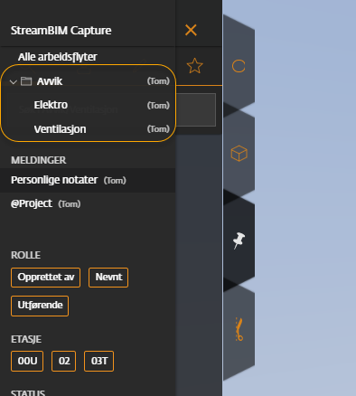This screenshot has height=396, width=356.
Task: Filter by floor 00U
Action: point(27,361)
